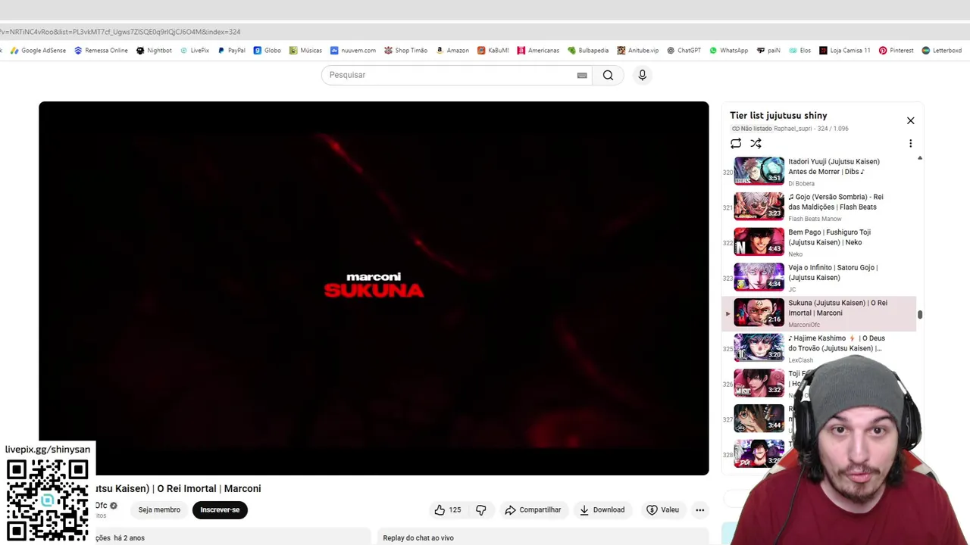
Task: Open LivePix bookmark
Action: click(195, 51)
